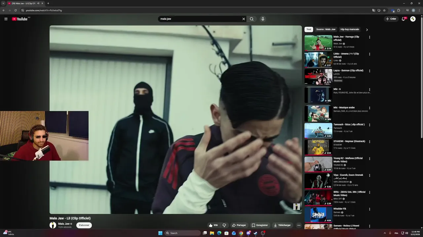Open STAXEWI - Neymar (Disstrack) title
Image resolution: width=423 pixels, height=237 pixels.
[x=349, y=141]
